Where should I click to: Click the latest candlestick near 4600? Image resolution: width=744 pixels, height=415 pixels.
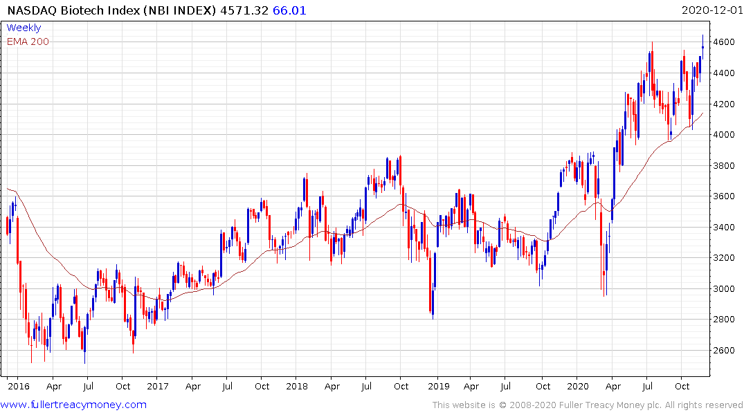click(x=702, y=46)
